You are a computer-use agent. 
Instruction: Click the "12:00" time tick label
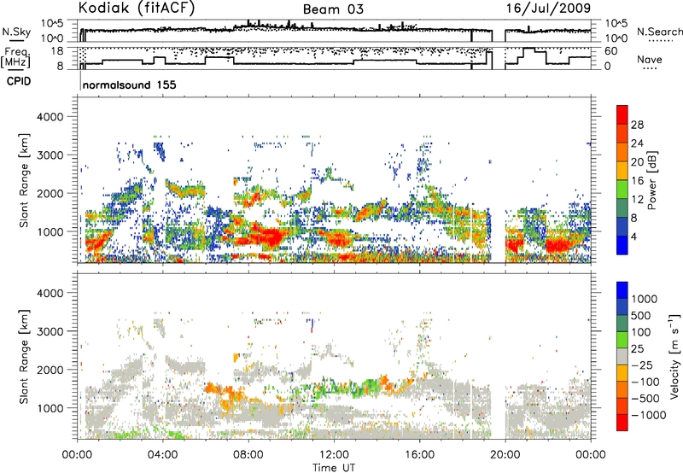(x=334, y=455)
